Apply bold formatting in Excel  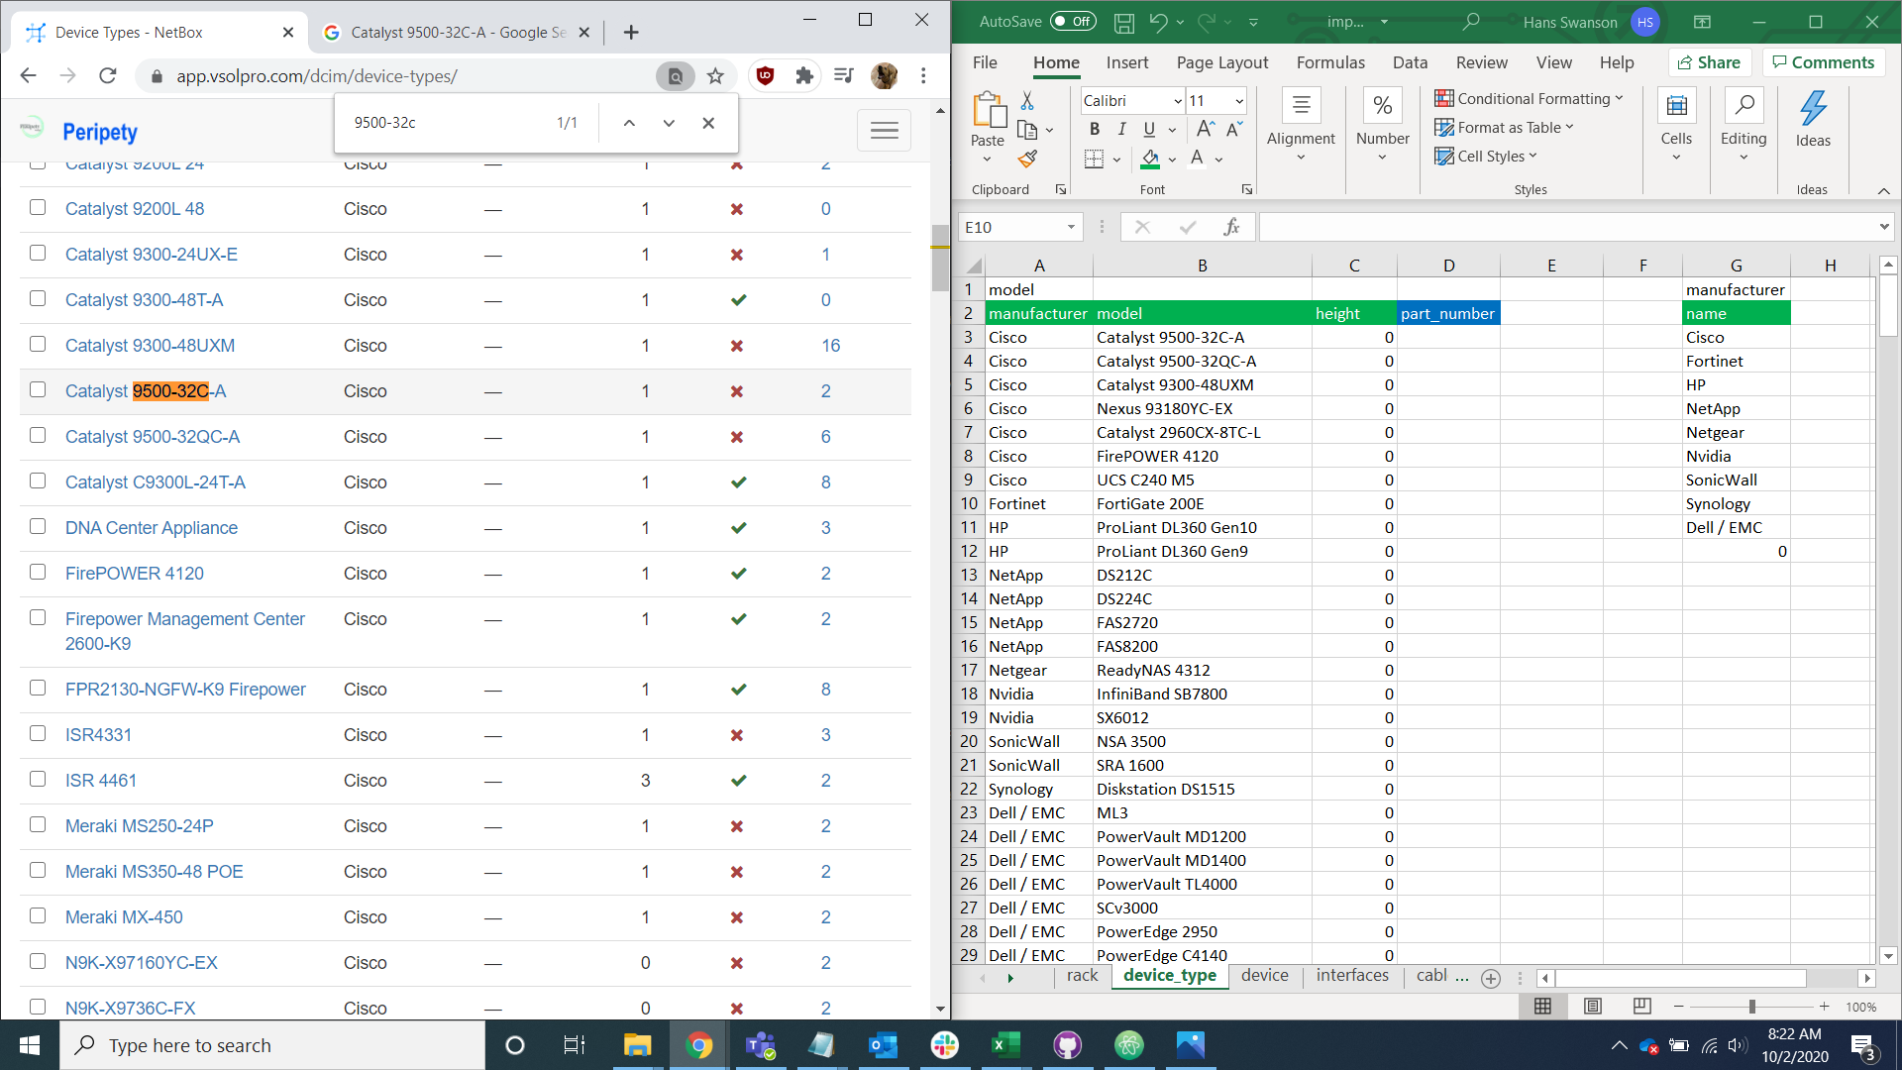coord(1095,129)
